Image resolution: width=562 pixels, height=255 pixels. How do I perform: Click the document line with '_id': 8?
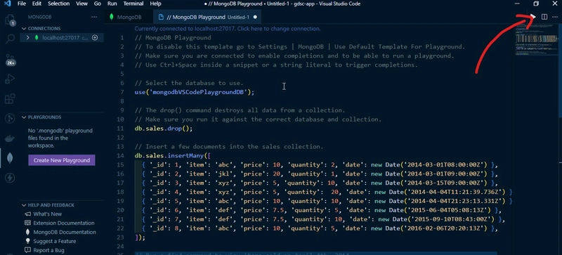(x=320, y=228)
